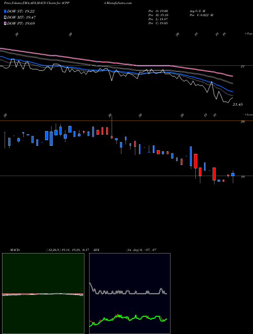The image size is (253, 334).
Task: Click the 21.45 price label on EMA chart
Action: tap(238, 105)
